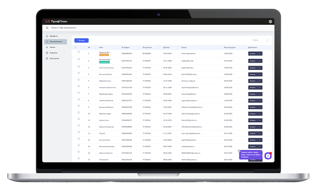
Task: Click the blue Экспорт button
Action: click(x=81, y=40)
